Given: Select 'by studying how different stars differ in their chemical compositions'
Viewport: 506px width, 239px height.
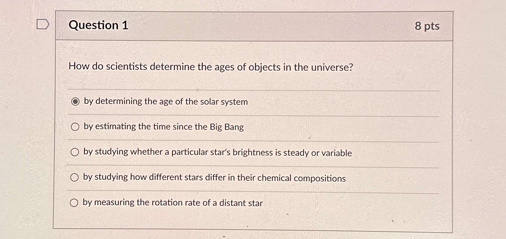Looking at the screenshot, I should (75, 177).
